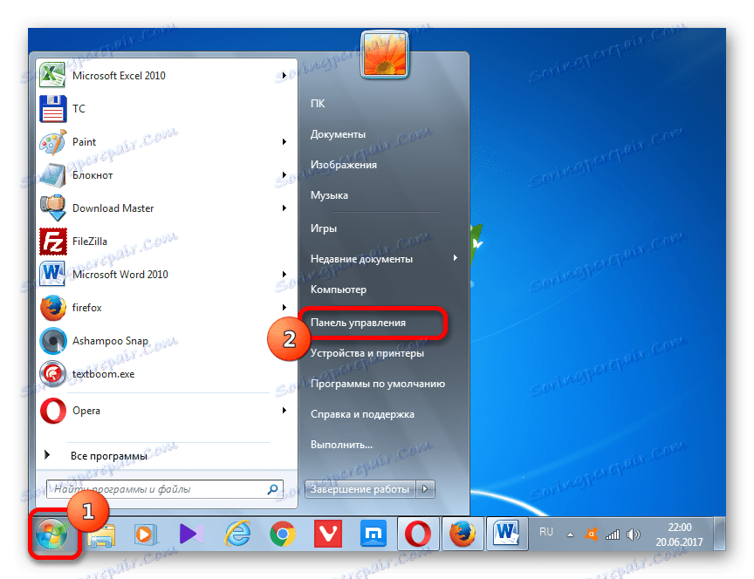754x579 pixels.
Task: Open Opera icon in Start menu list
Action: [x=52, y=411]
